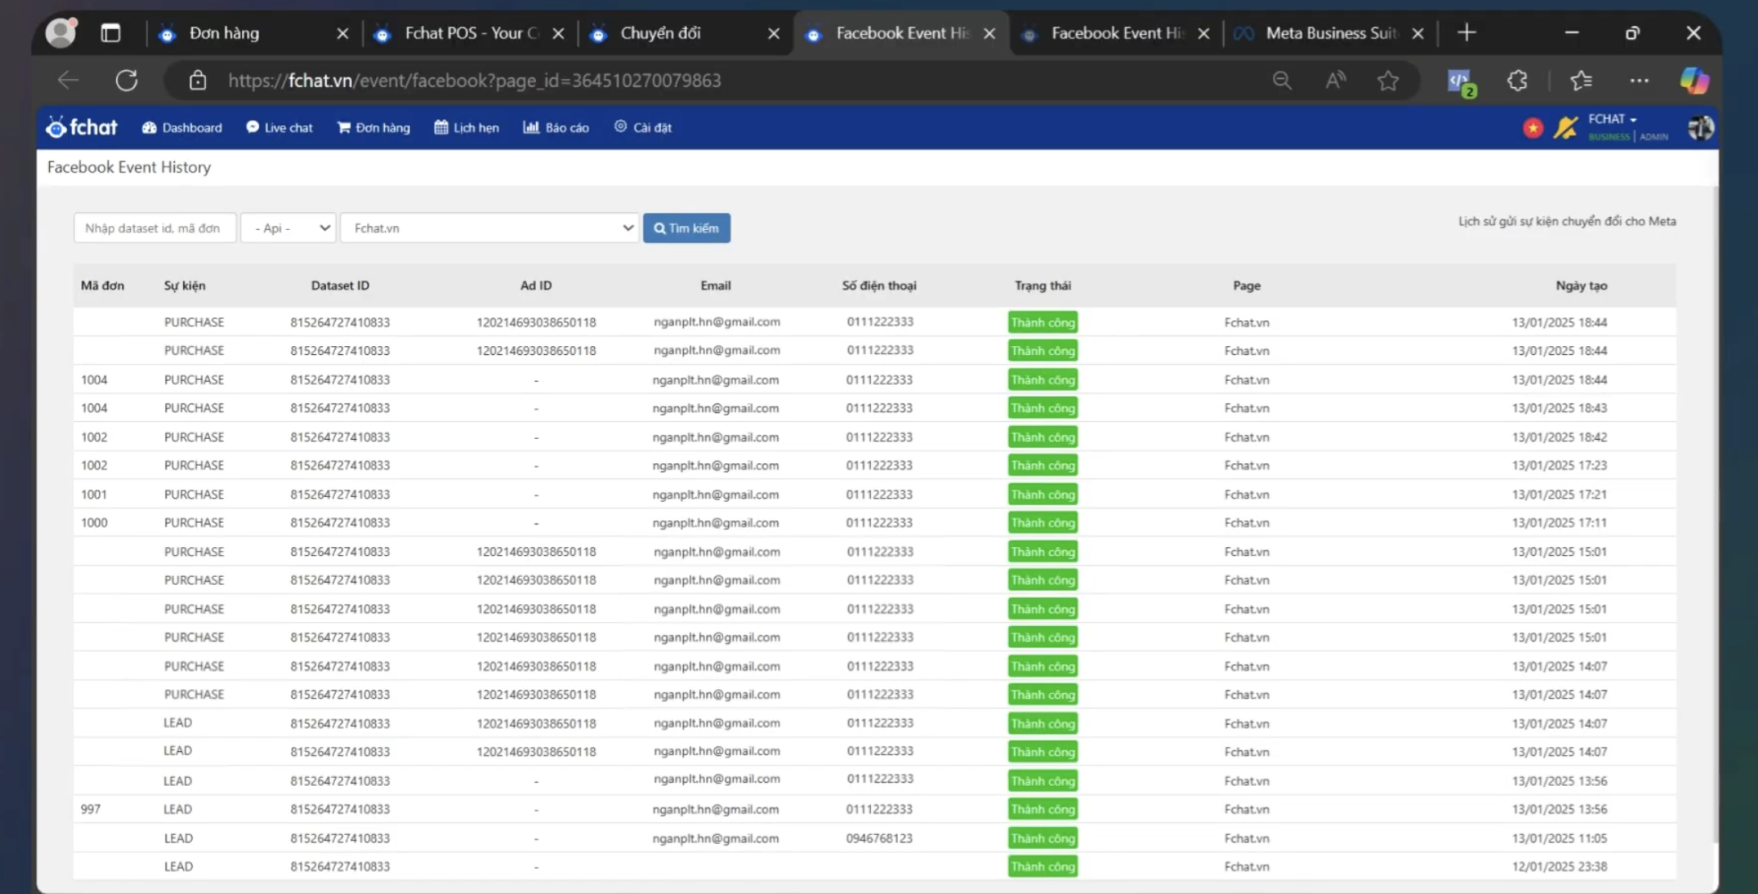Open browser tab actions menu icon
This screenshot has height=894, width=1758.
[111, 33]
